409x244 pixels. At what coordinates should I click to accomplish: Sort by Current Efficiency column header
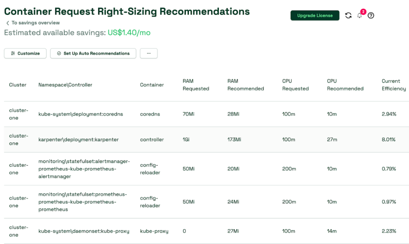[393, 85]
